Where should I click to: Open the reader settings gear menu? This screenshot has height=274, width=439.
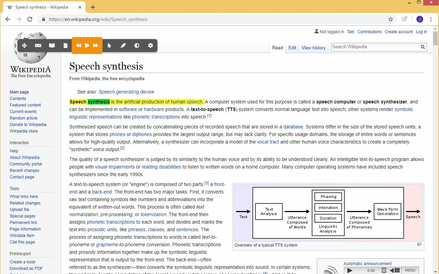tap(150, 45)
